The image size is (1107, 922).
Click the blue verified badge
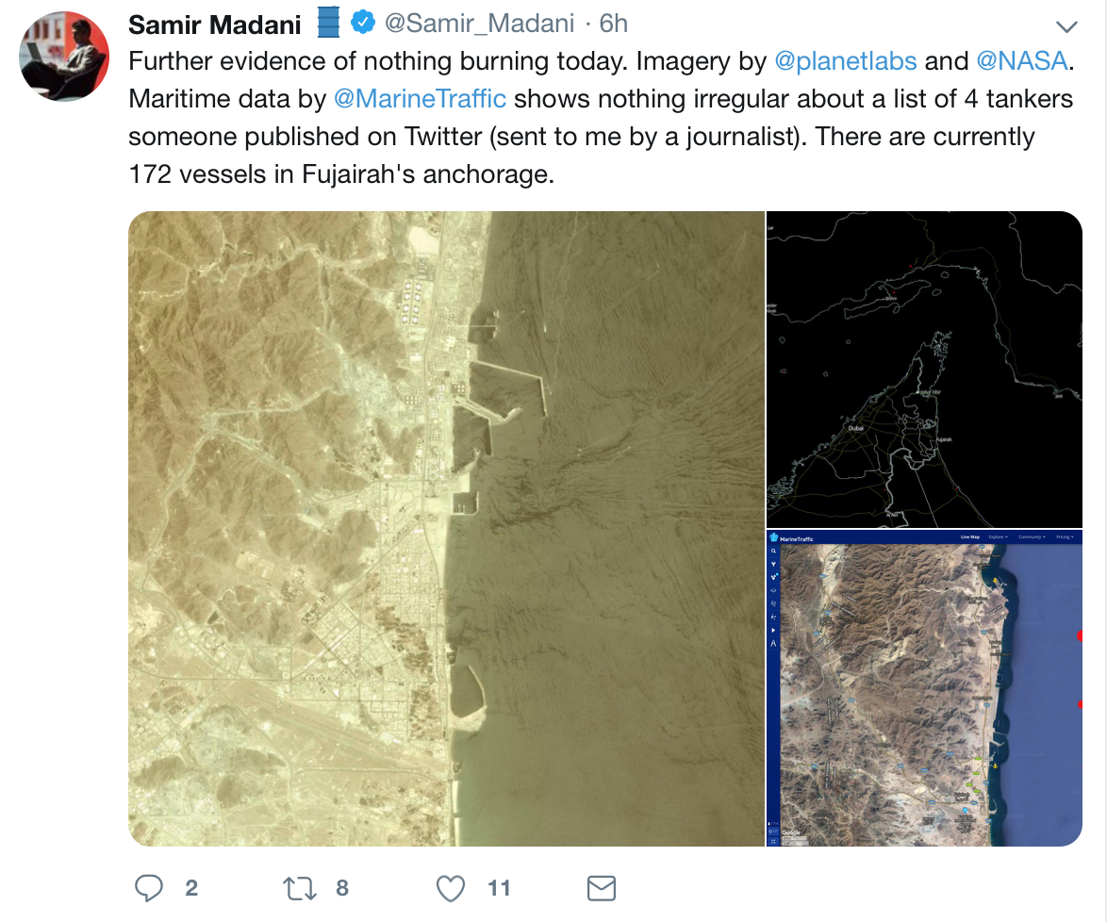pyautogui.click(x=363, y=23)
